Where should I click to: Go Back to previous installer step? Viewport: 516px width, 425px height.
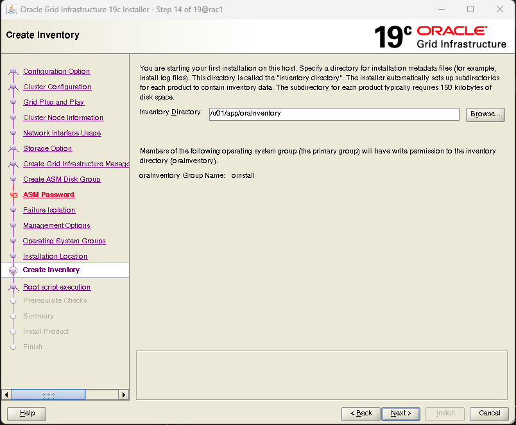click(361, 413)
